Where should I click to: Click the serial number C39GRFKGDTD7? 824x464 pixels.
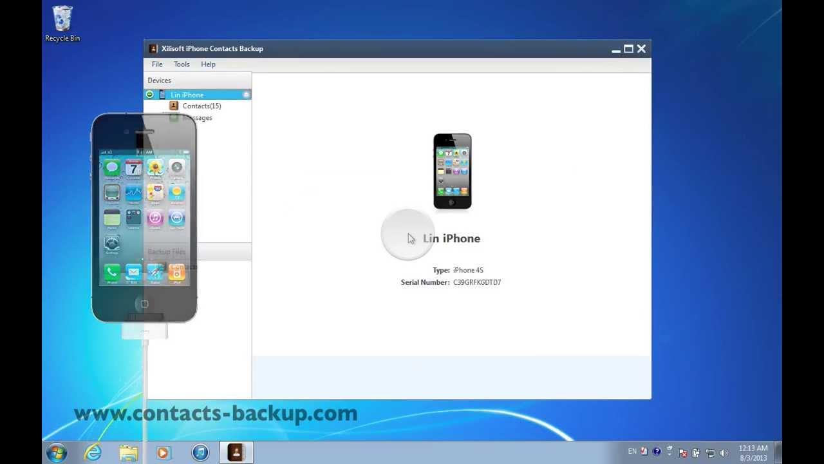477,282
